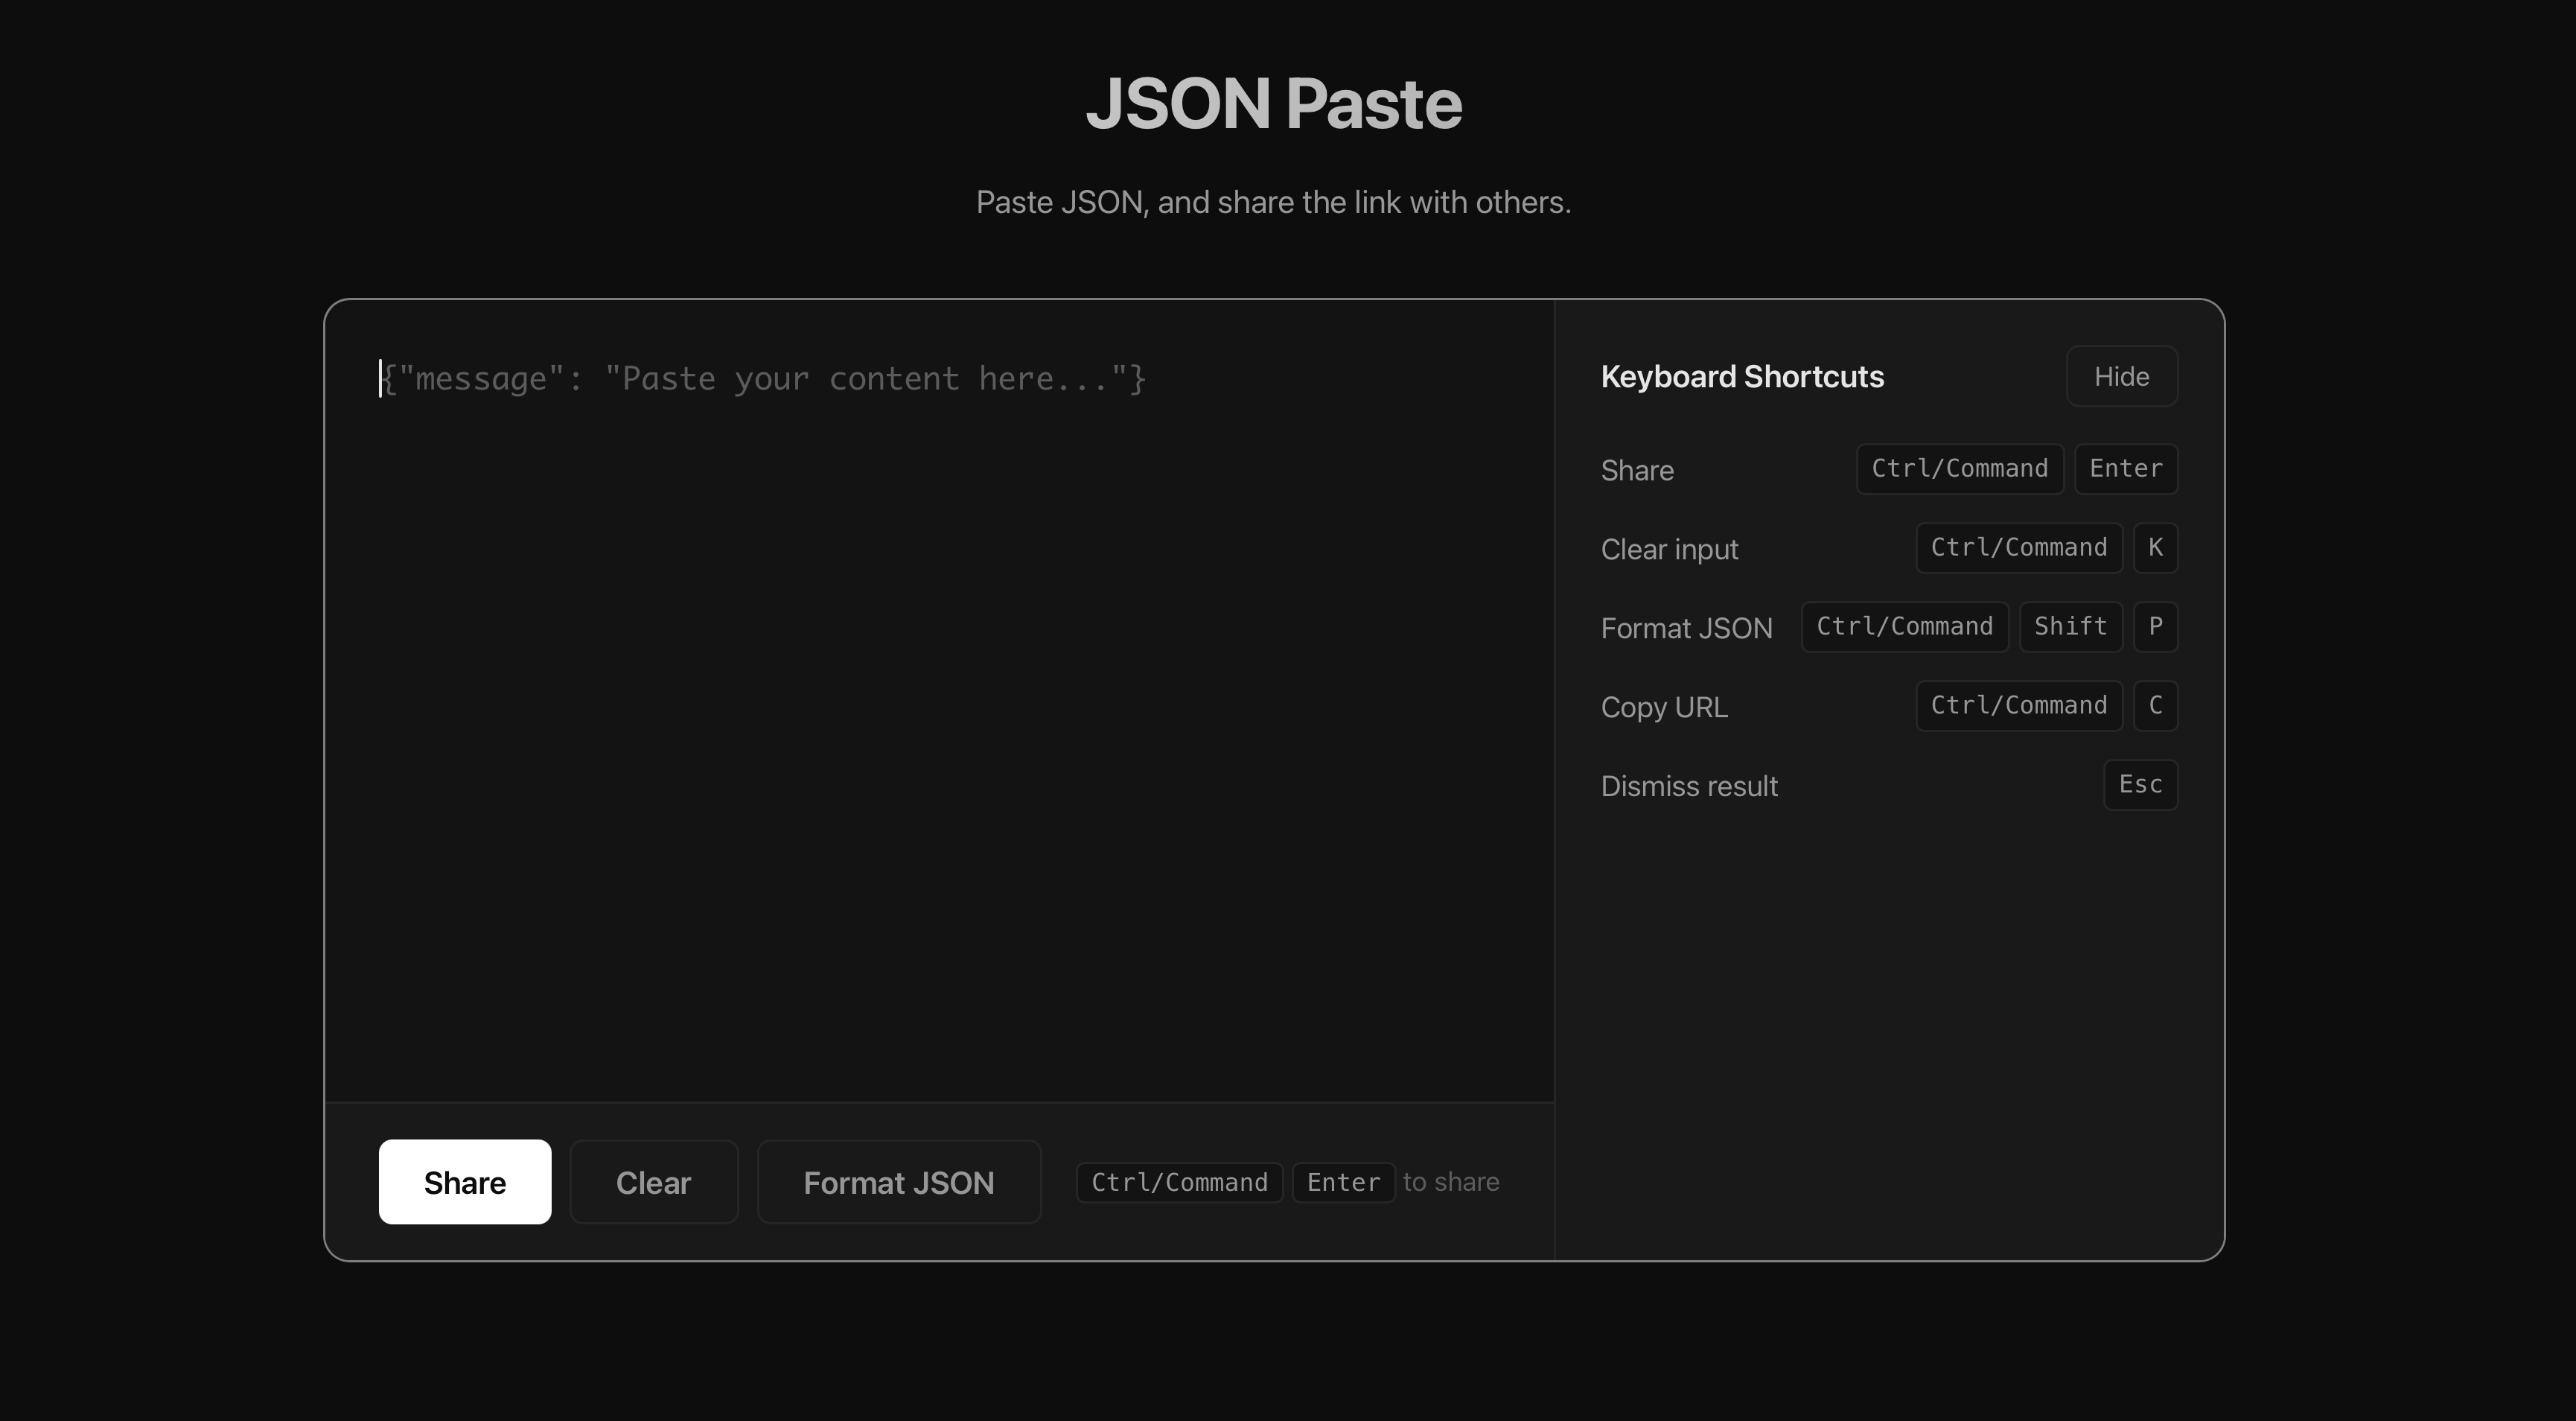Click the Ctrl/Command badge near Copy URL
The width and height of the screenshot is (2576, 1421).
pyautogui.click(x=2018, y=706)
